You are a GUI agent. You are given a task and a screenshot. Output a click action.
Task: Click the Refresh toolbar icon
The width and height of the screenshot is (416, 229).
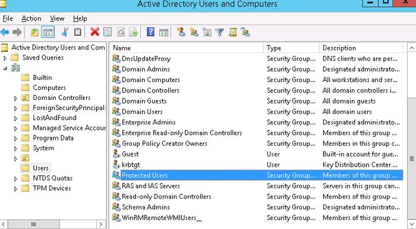click(121, 32)
